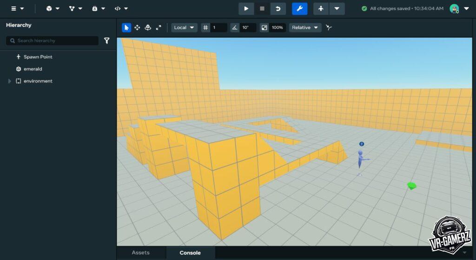Click the Stop playback button

click(262, 8)
